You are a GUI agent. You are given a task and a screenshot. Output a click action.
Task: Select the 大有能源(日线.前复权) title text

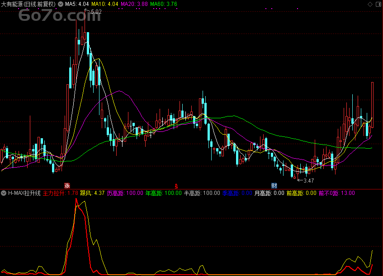click(28, 4)
